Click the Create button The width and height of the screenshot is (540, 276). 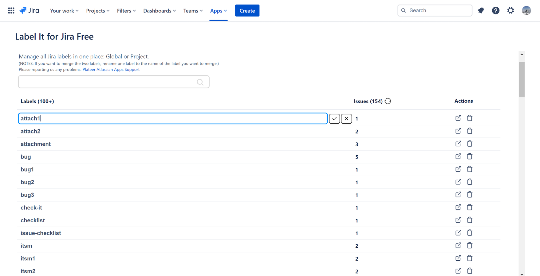pyautogui.click(x=247, y=11)
